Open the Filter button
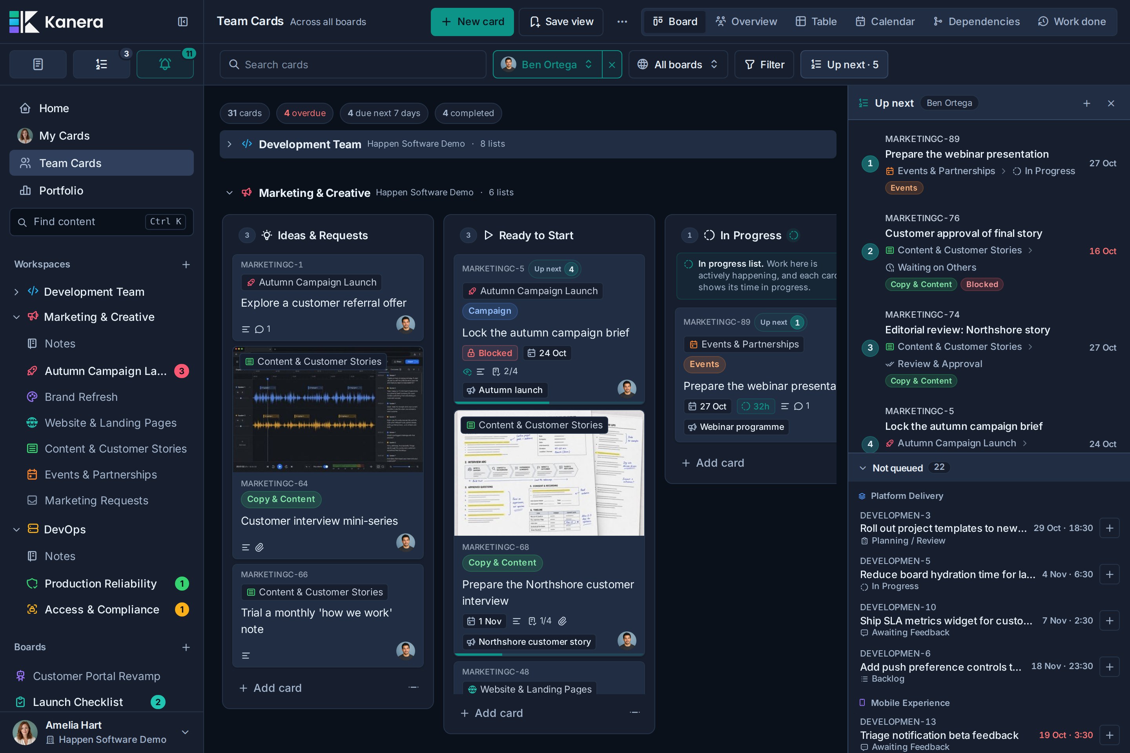Viewport: 1130px width, 753px height. (764, 64)
